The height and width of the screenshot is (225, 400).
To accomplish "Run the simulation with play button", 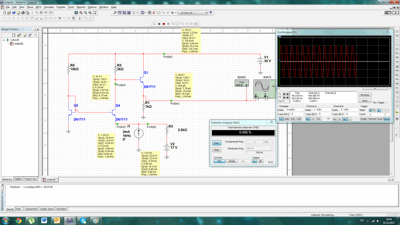I will coord(155,24).
